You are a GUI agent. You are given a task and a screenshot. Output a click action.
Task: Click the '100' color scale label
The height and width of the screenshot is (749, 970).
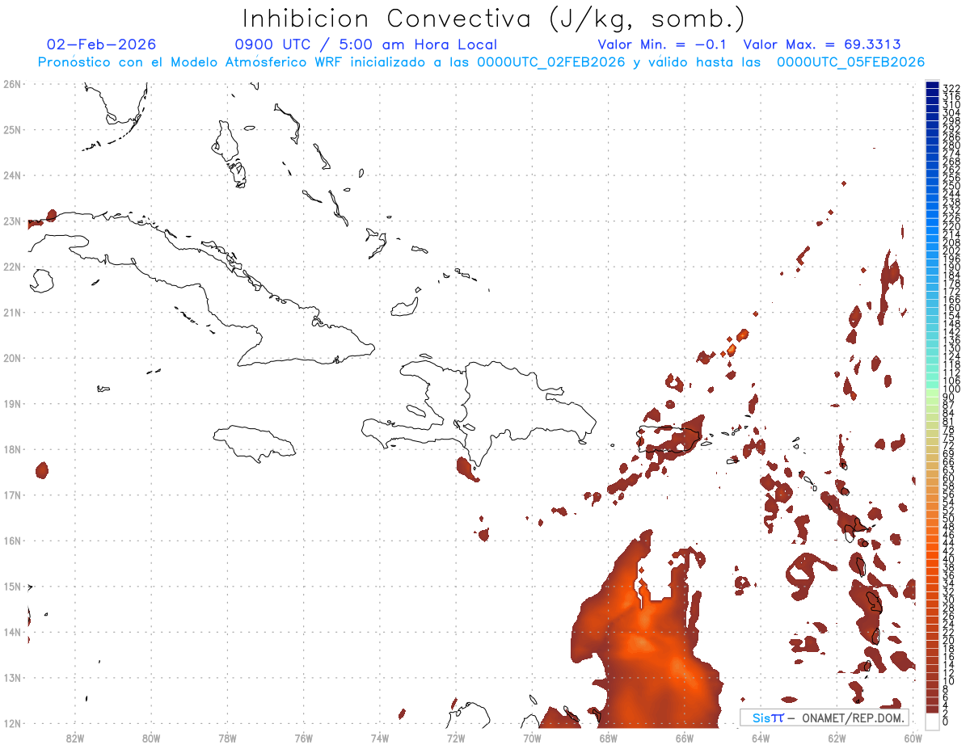tap(951, 389)
